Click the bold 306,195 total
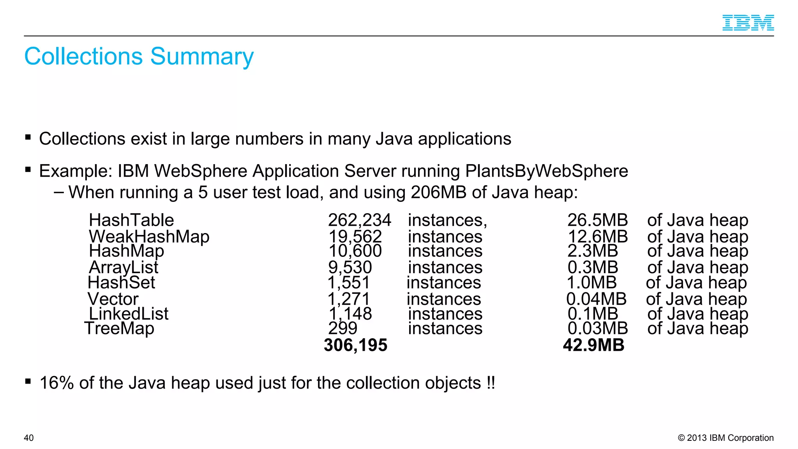The width and height of the screenshot is (798, 449). (355, 345)
